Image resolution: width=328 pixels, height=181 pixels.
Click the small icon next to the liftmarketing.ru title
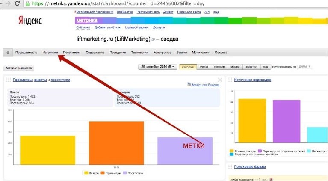coord(153,39)
